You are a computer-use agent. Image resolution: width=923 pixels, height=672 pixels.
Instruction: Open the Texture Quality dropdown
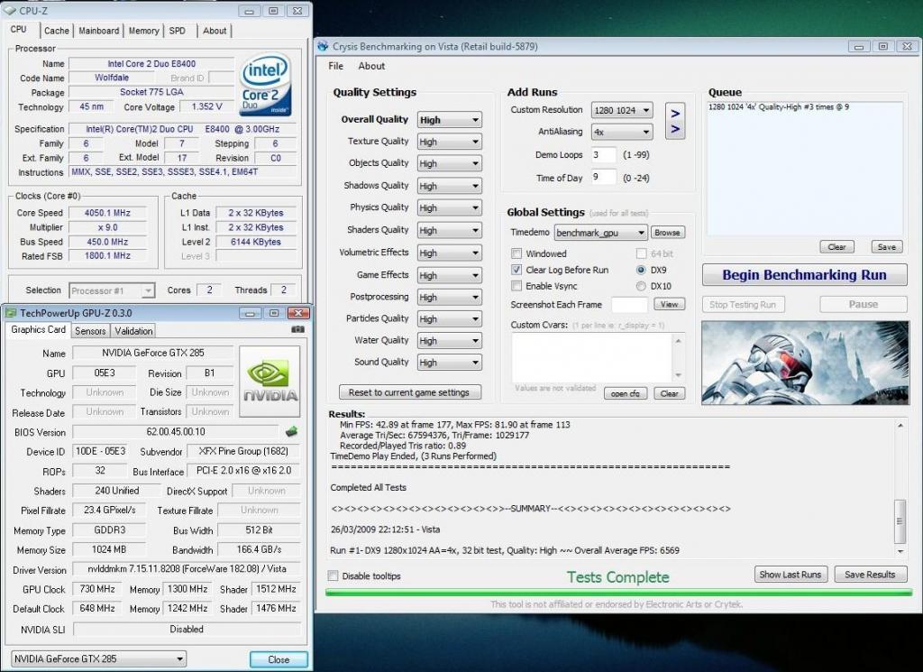(449, 142)
